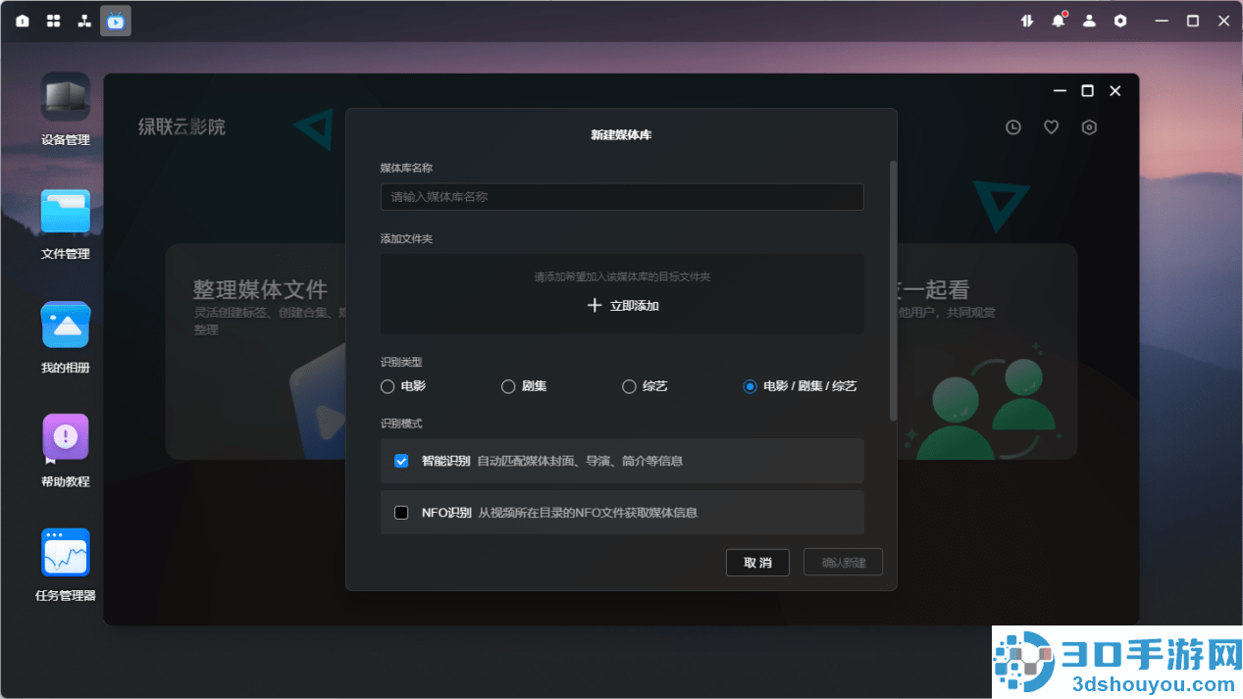Click the network topology icon in top bar
The height and width of the screenshot is (699, 1243).
pos(84,21)
